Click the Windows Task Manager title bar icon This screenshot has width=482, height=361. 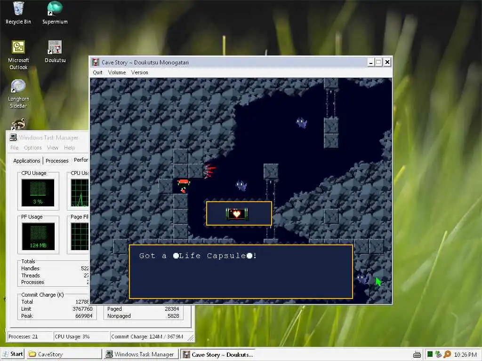tap(13, 137)
